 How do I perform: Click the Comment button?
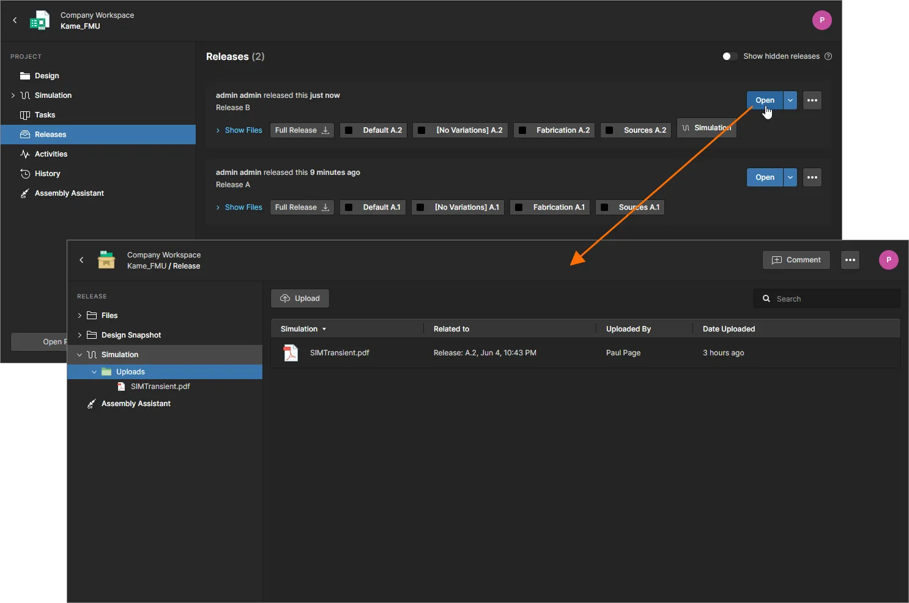[x=796, y=260]
